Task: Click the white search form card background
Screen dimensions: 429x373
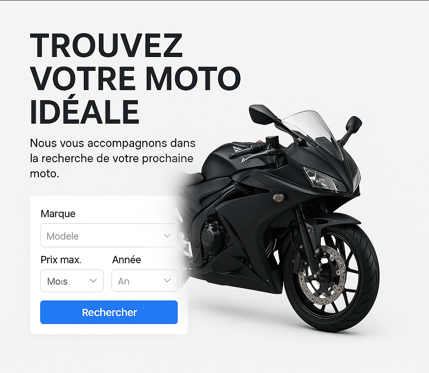Action: click(109, 329)
